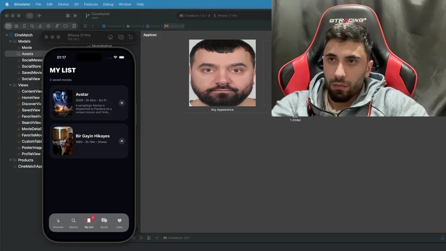Open Social tab in CineMatch app
446x251 pixels.
pyautogui.click(x=104, y=223)
